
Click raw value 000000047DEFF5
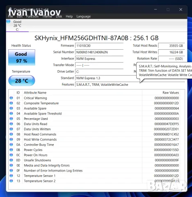point(167,124)
